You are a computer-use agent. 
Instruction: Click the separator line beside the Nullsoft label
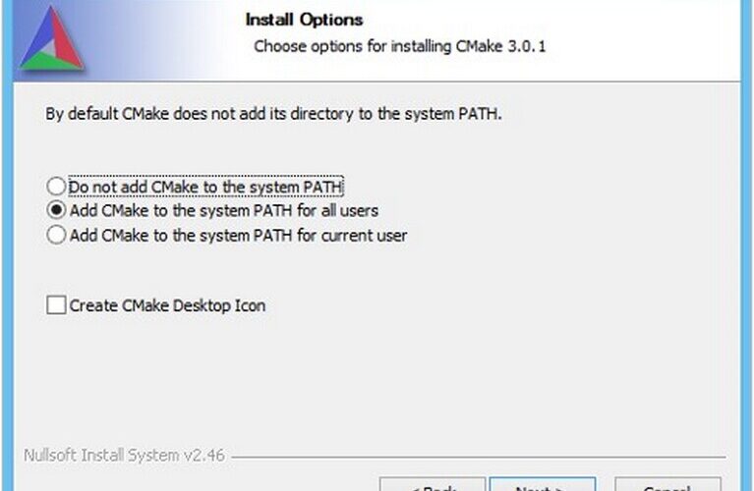(x=479, y=457)
